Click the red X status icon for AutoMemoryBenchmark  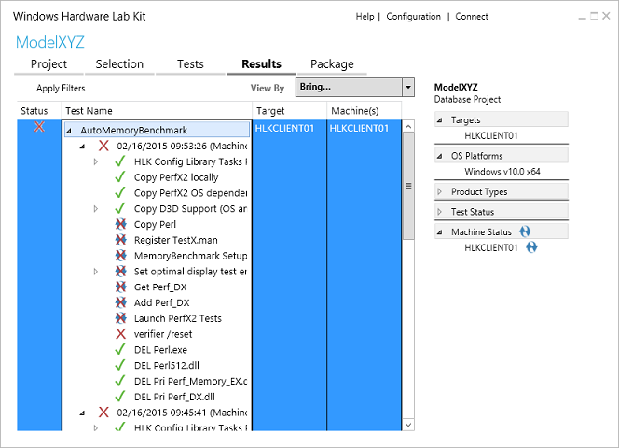coord(39,127)
